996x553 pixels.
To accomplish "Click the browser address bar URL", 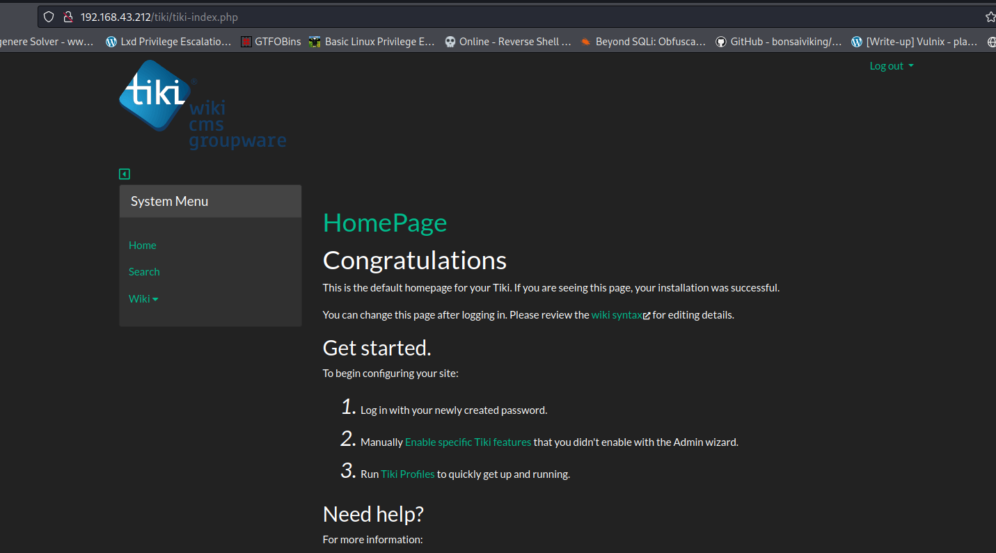I will click(159, 17).
